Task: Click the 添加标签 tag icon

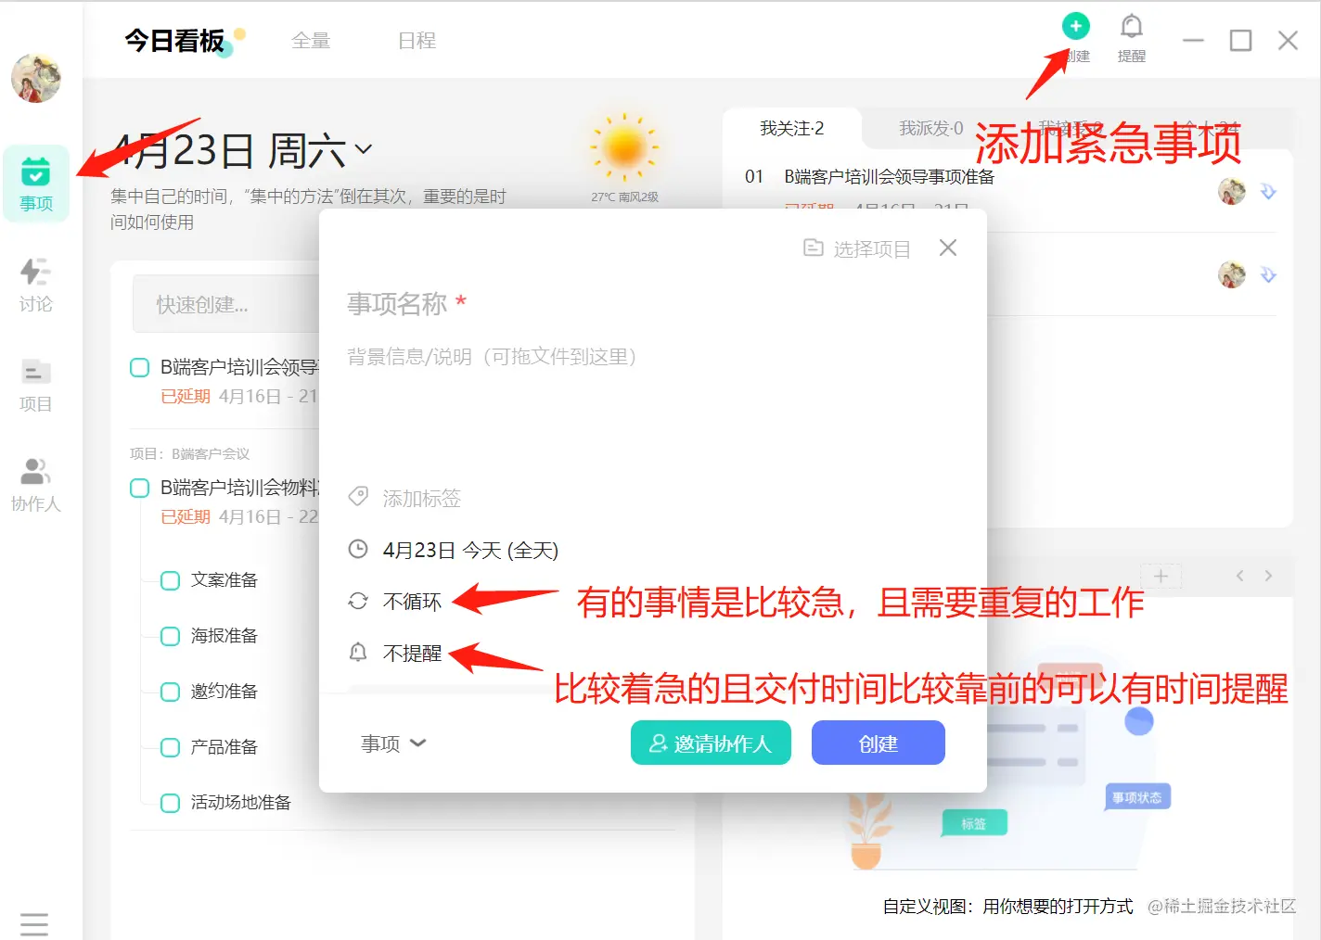Action: (x=358, y=497)
